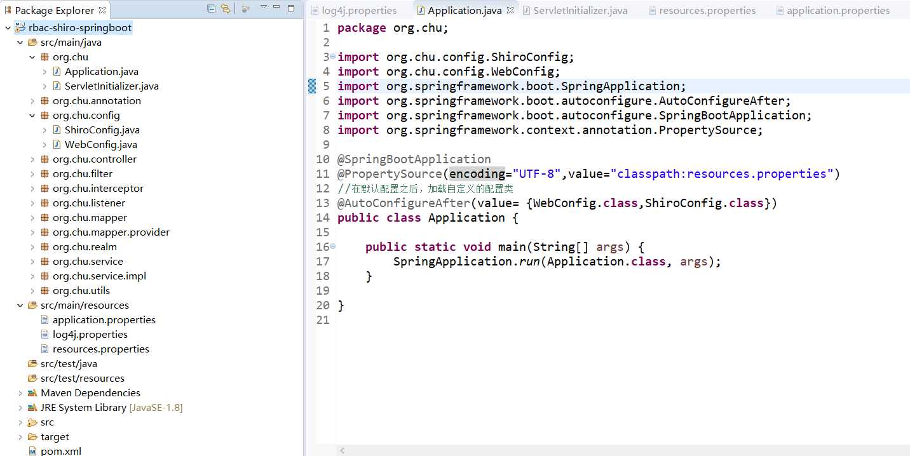Select src/test/resources folder in tree

[83, 379]
